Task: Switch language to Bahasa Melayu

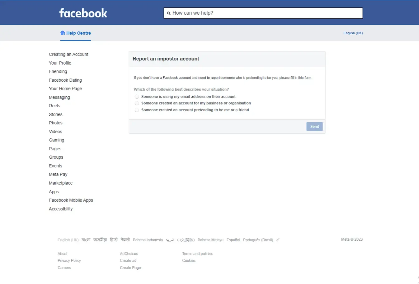Action: point(210,240)
